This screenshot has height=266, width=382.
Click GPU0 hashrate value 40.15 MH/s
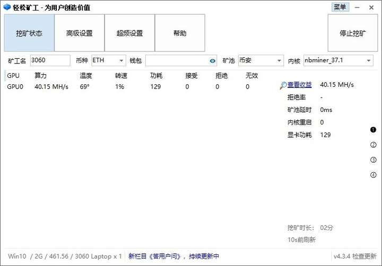51,87
